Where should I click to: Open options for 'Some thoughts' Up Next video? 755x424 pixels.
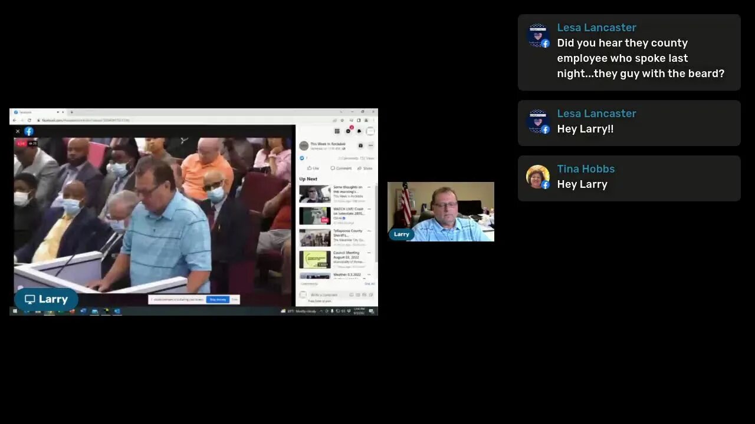click(369, 187)
